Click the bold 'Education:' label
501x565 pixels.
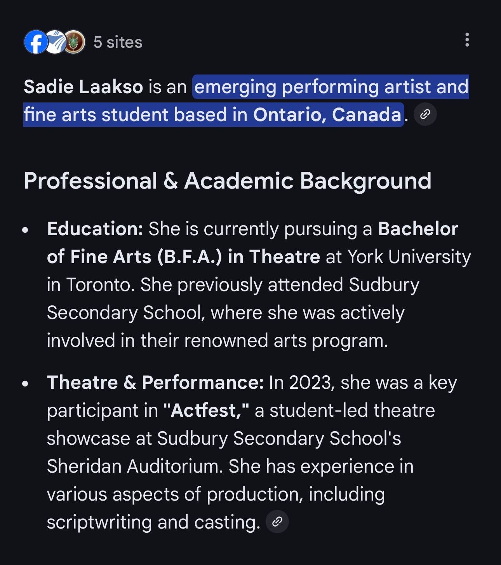(x=95, y=229)
